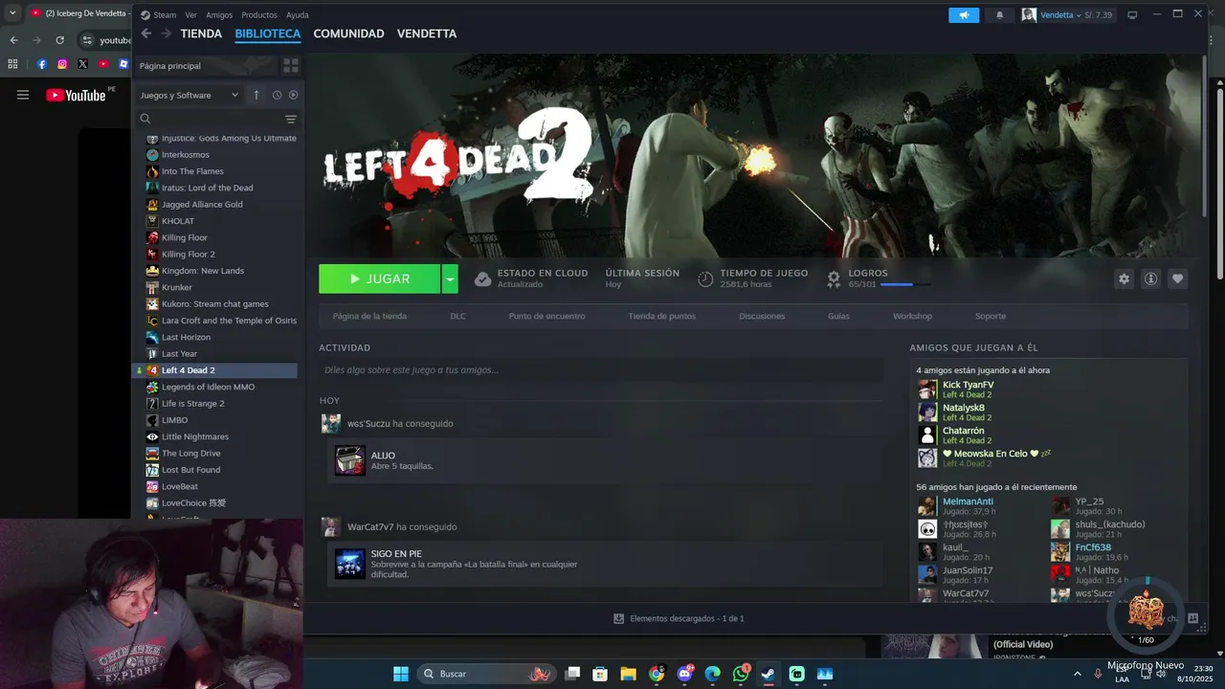This screenshot has width=1225, height=689.
Task: Go to the COMUNIDAD section
Action: [348, 33]
